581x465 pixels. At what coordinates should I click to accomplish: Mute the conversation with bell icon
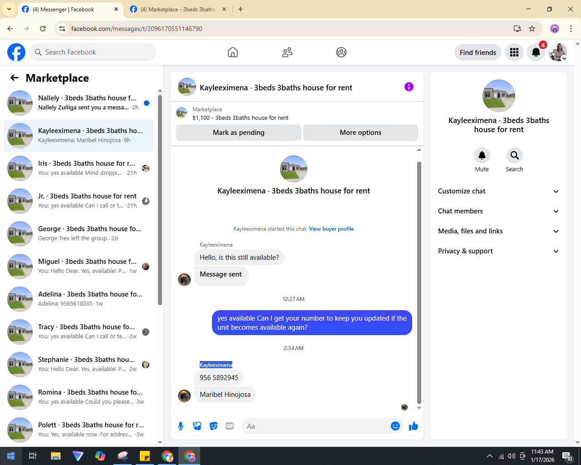[x=482, y=155]
